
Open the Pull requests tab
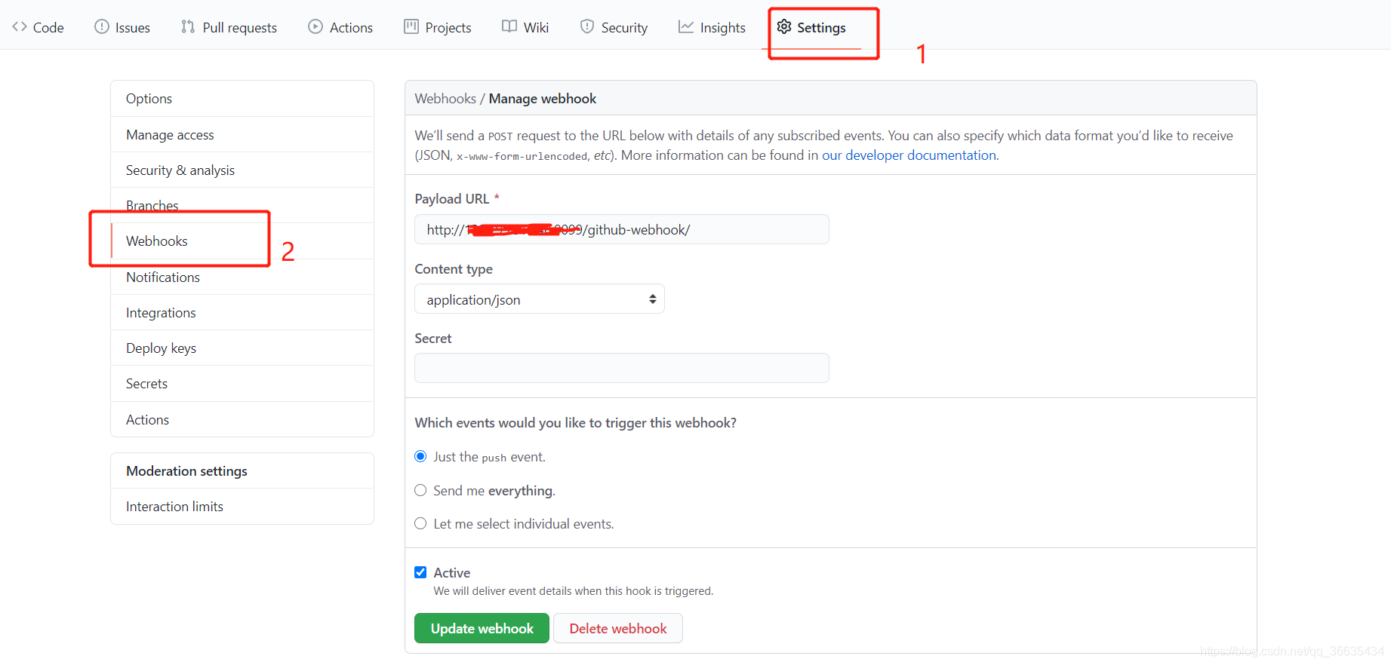click(x=229, y=27)
